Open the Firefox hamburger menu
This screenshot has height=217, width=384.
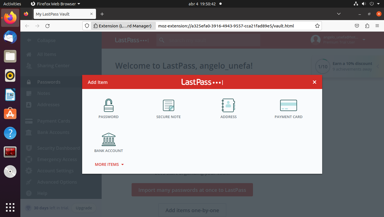(377, 26)
